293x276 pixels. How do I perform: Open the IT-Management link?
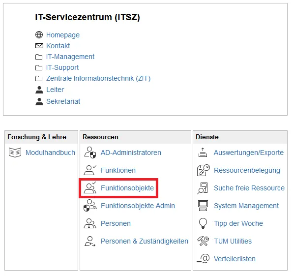click(70, 57)
